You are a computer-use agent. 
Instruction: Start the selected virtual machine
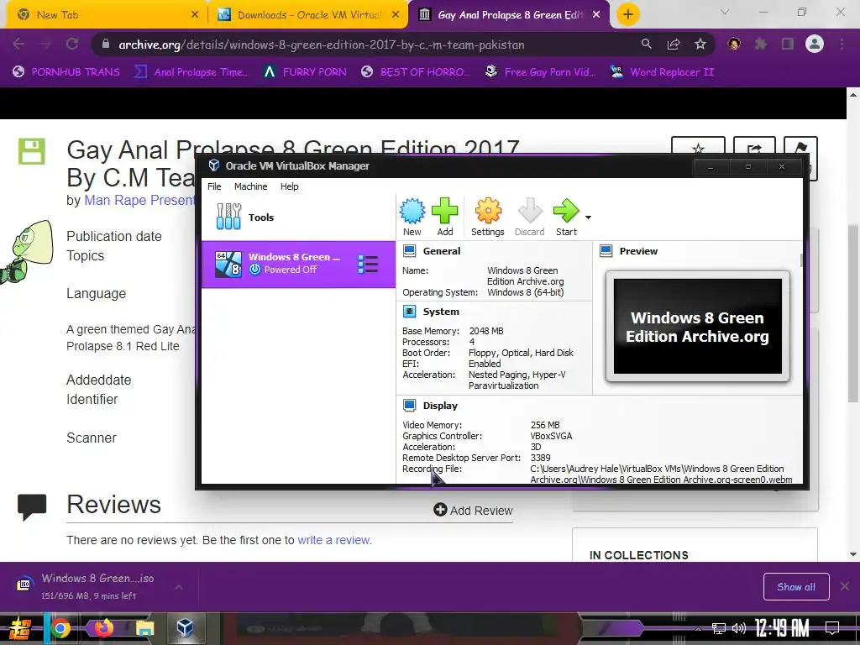(566, 218)
